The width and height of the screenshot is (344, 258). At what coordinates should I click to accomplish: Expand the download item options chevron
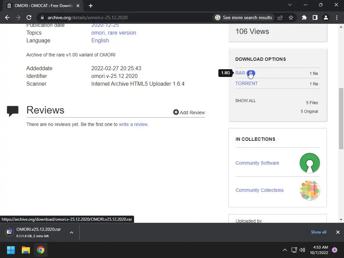click(72, 232)
